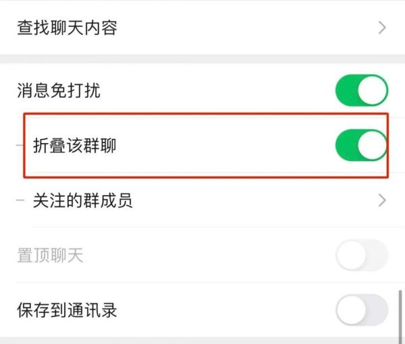
Task: Click the dash icon left of 折叠该群聊
Action: [20, 146]
